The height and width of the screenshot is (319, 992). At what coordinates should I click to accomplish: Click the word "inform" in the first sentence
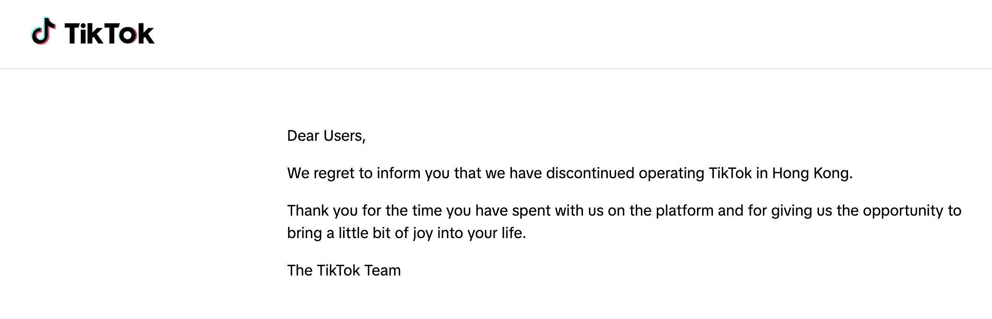point(398,173)
